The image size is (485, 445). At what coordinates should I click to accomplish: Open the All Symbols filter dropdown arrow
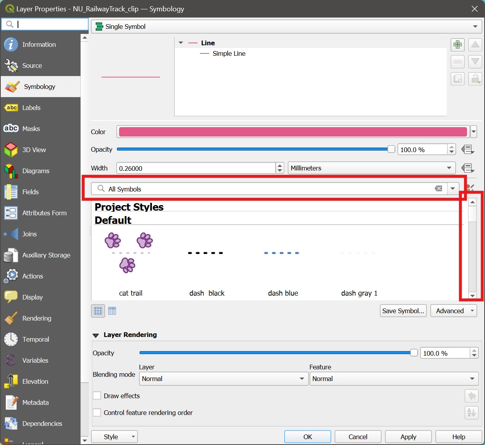click(453, 189)
